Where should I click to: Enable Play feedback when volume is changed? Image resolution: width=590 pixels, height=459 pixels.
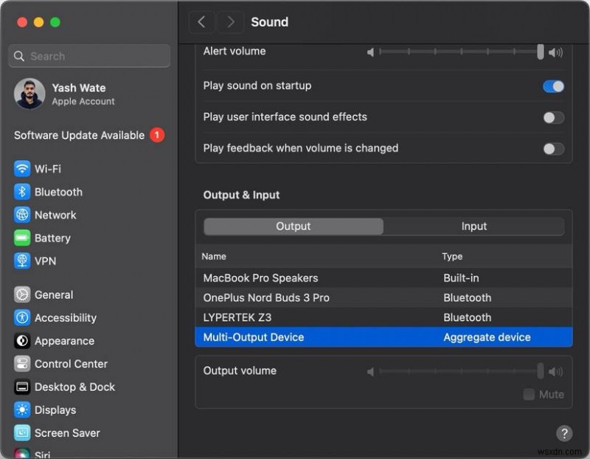click(x=553, y=149)
